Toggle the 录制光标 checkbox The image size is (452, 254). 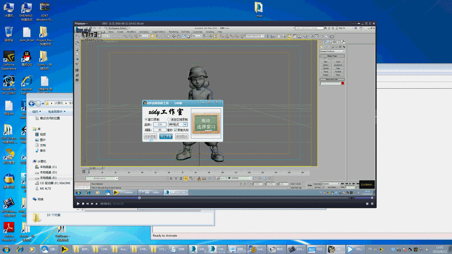pos(175,130)
